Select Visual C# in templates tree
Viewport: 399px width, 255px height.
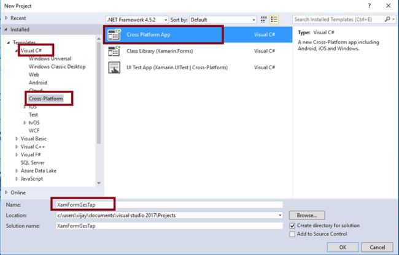tap(31, 50)
